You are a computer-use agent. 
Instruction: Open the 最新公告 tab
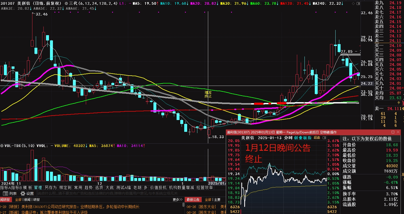(x=193, y=200)
